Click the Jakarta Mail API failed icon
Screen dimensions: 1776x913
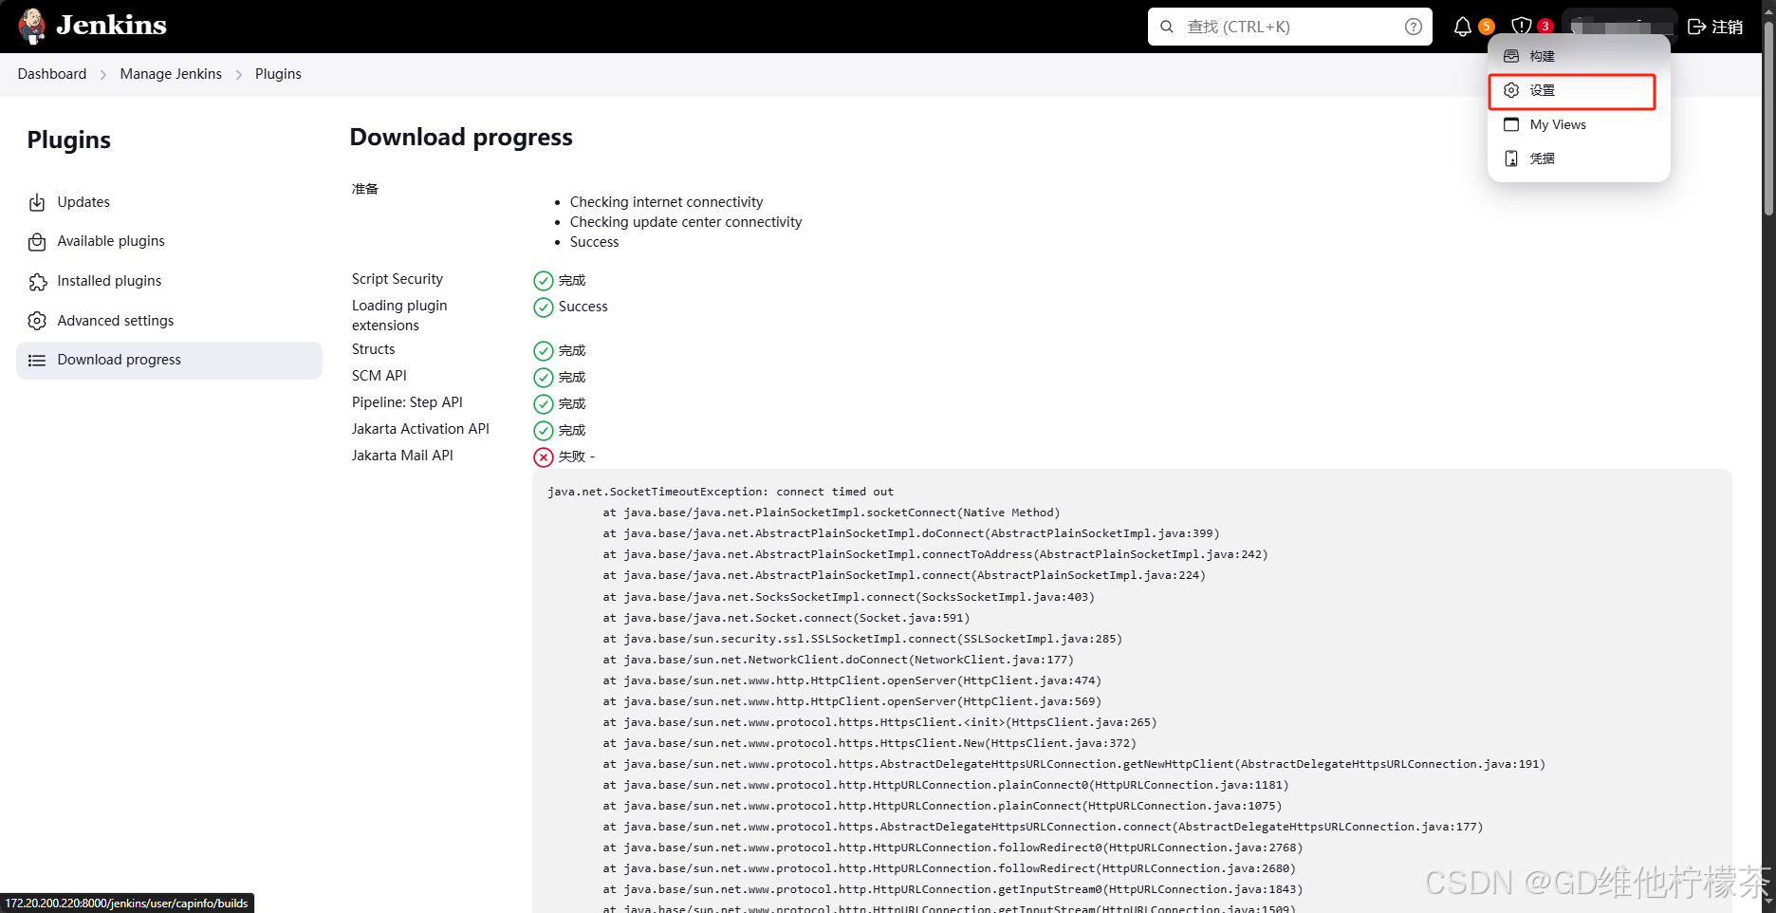tap(544, 457)
